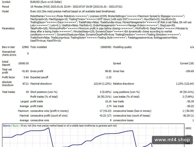Viewport: 196px width, 147px height.
Task: Click the Period value starting '15 Minutes (M15)'
Action: [x=76, y=7]
